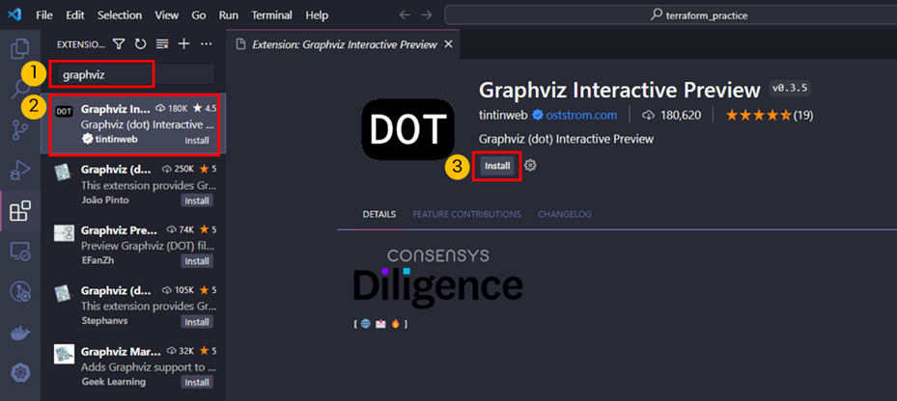Filter extensions with the funnel icon
Viewport: 897px width, 401px height.
pyautogui.click(x=119, y=44)
